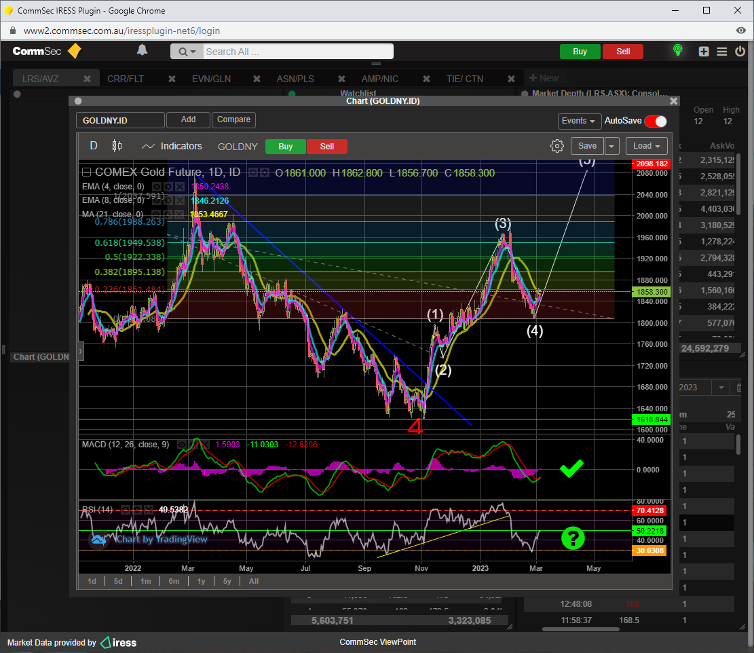Open settings for EMA (8) indicator

[168, 200]
